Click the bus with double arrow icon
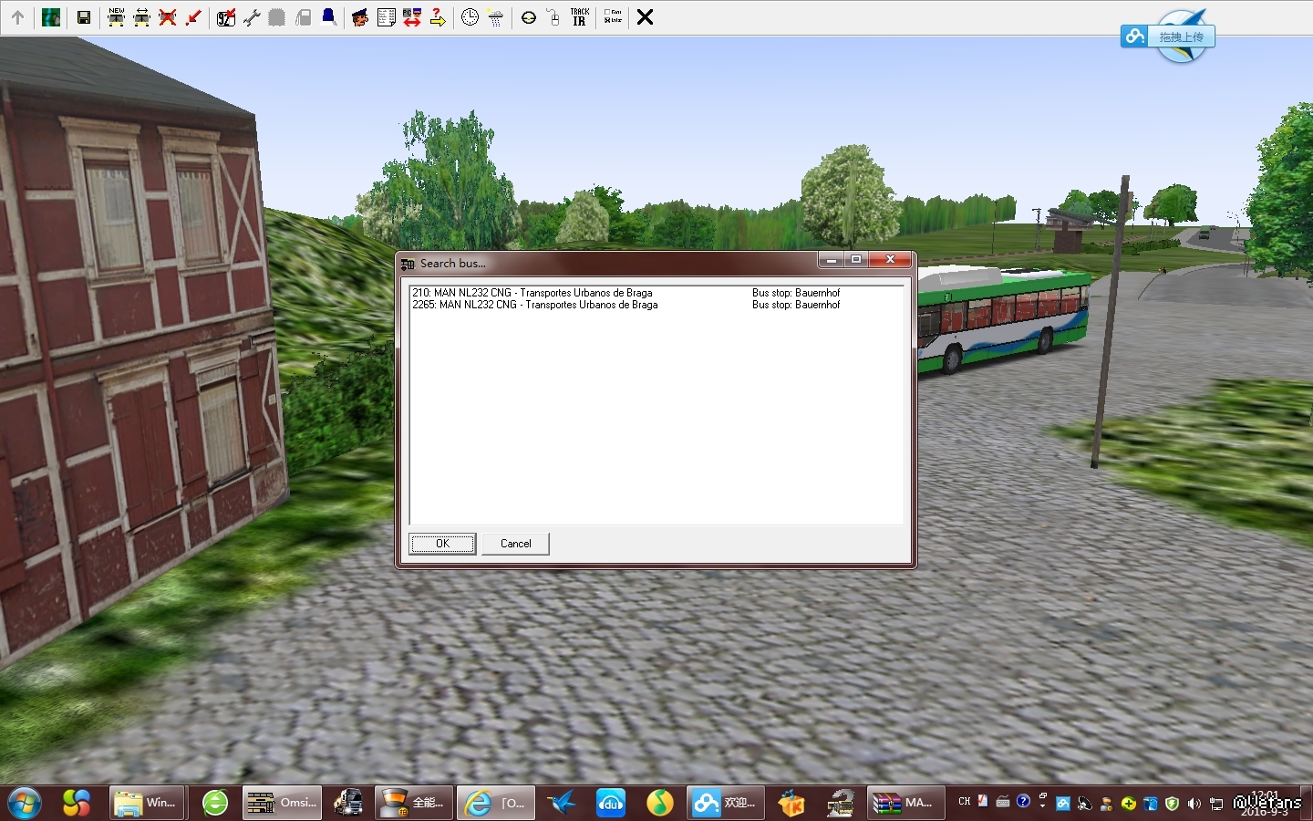Screen dimensions: 1313x821 (142, 17)
